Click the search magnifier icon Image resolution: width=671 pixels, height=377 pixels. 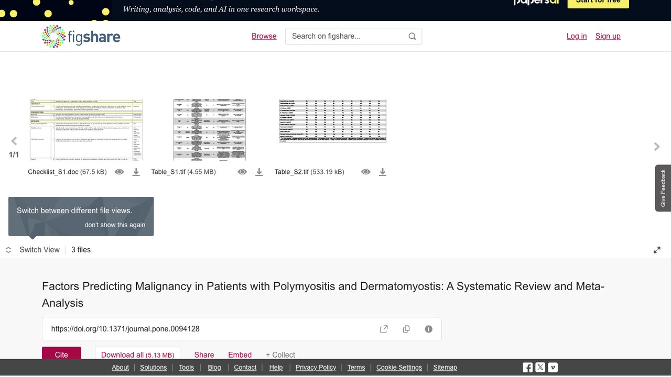coord(413,36)
